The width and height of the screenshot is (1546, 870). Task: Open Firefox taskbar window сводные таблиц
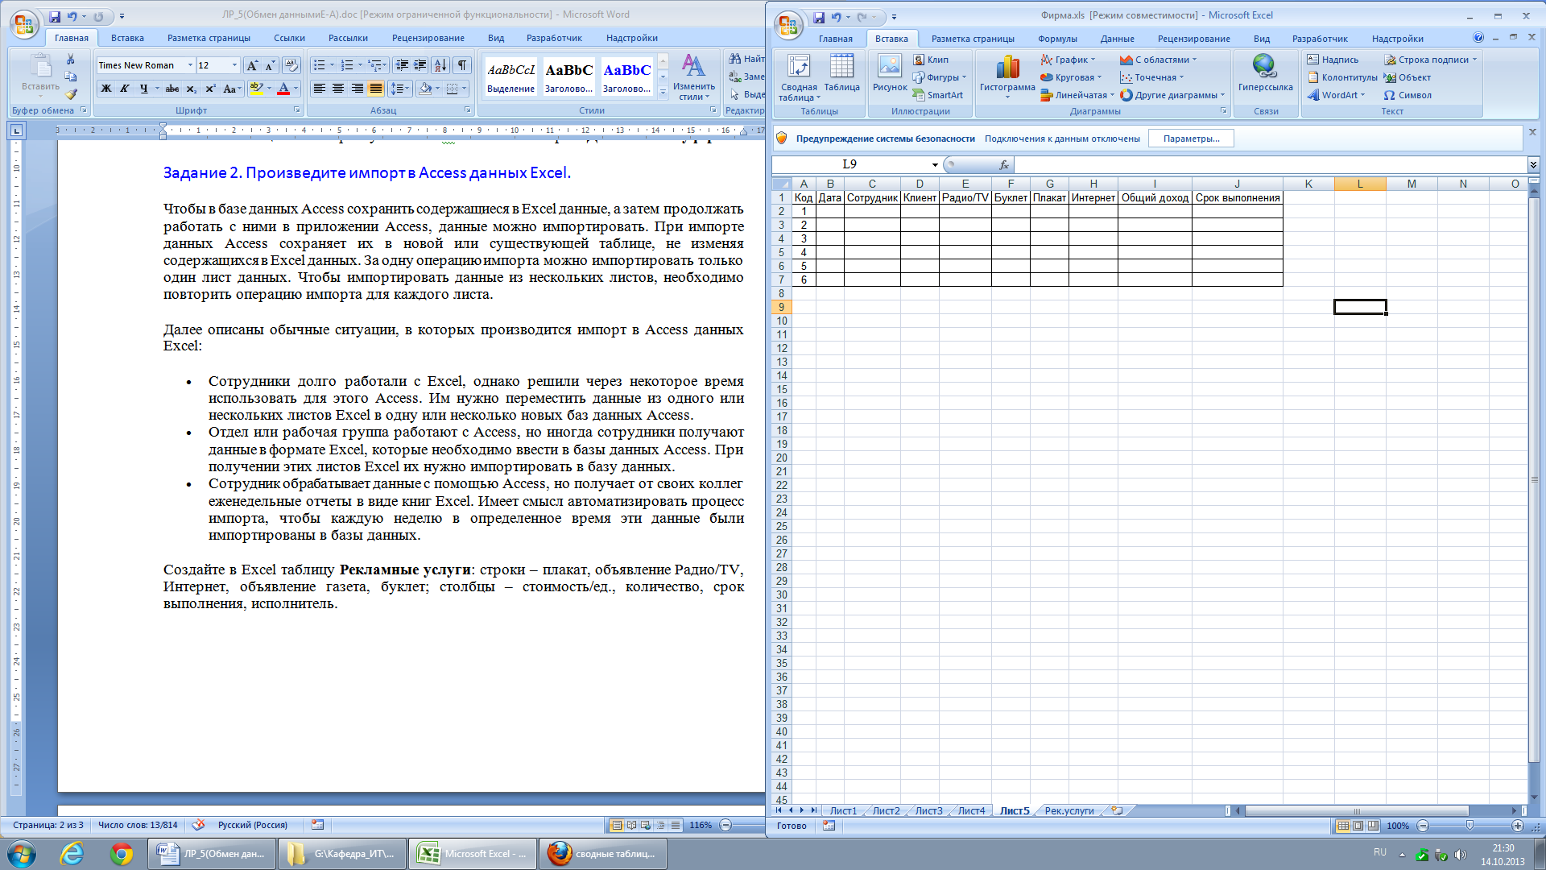pyautogui.click(x=602, y=854)
